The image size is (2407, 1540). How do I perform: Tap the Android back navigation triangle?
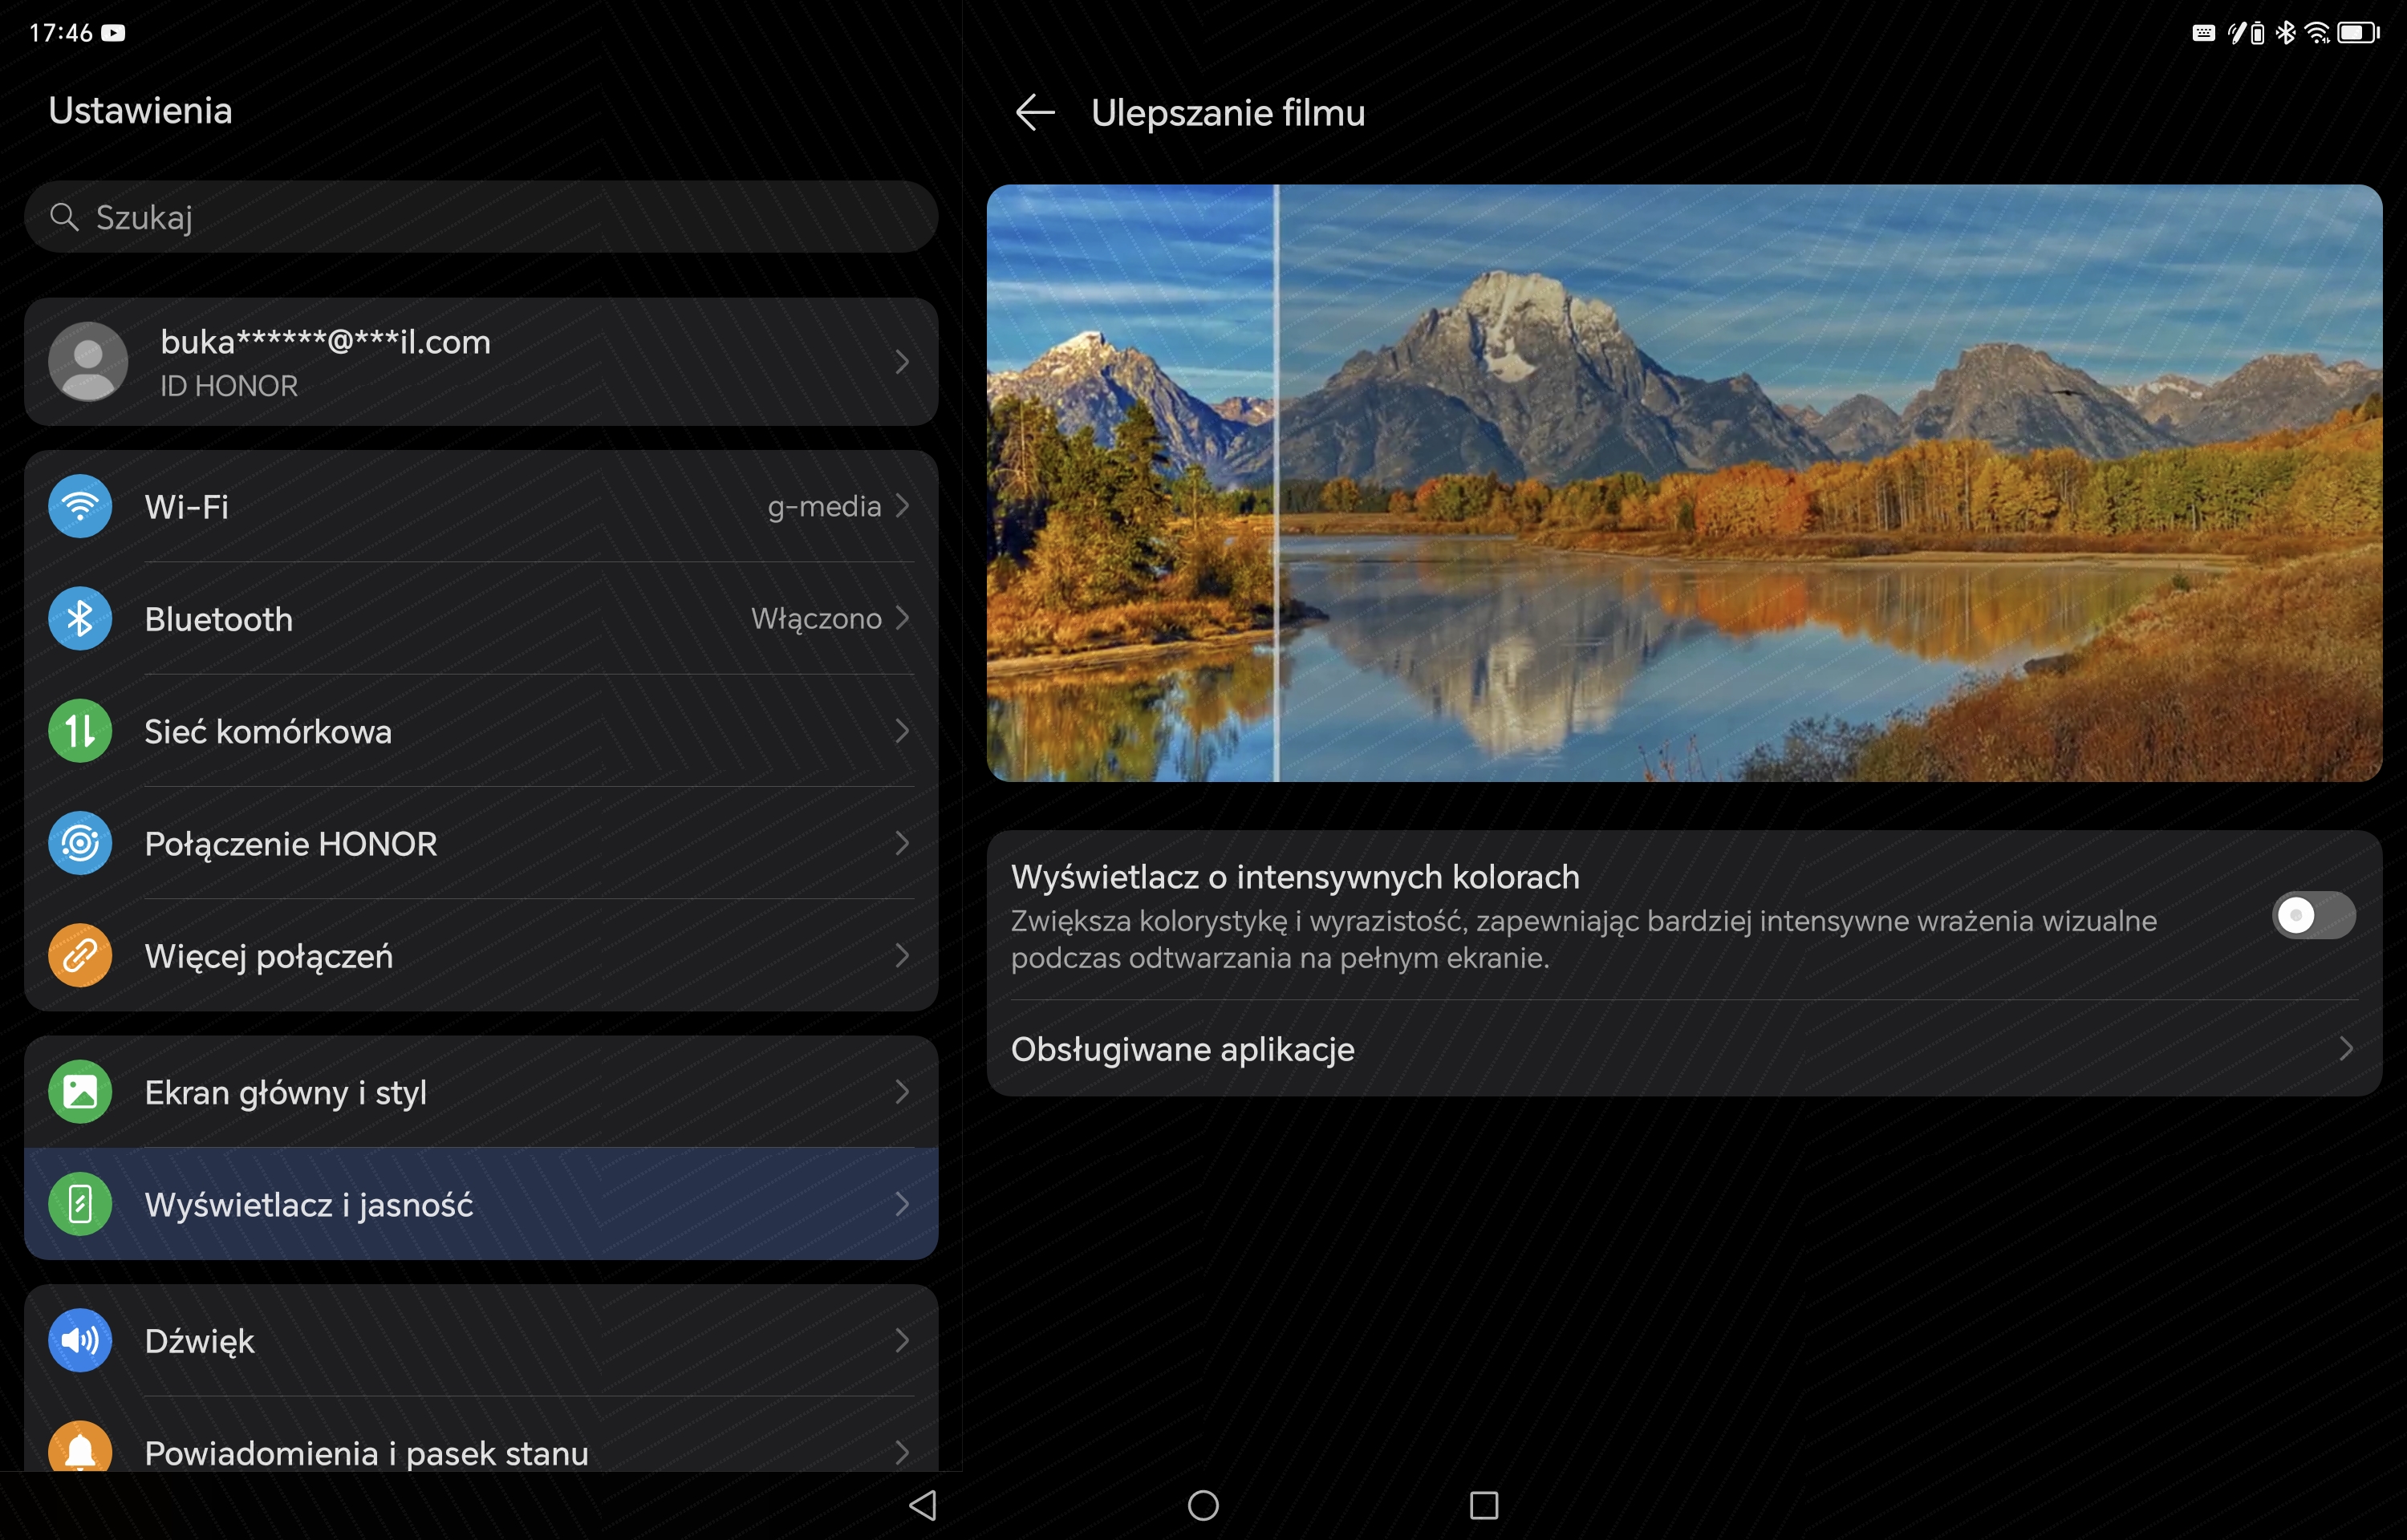click(x=923, y=1505)
